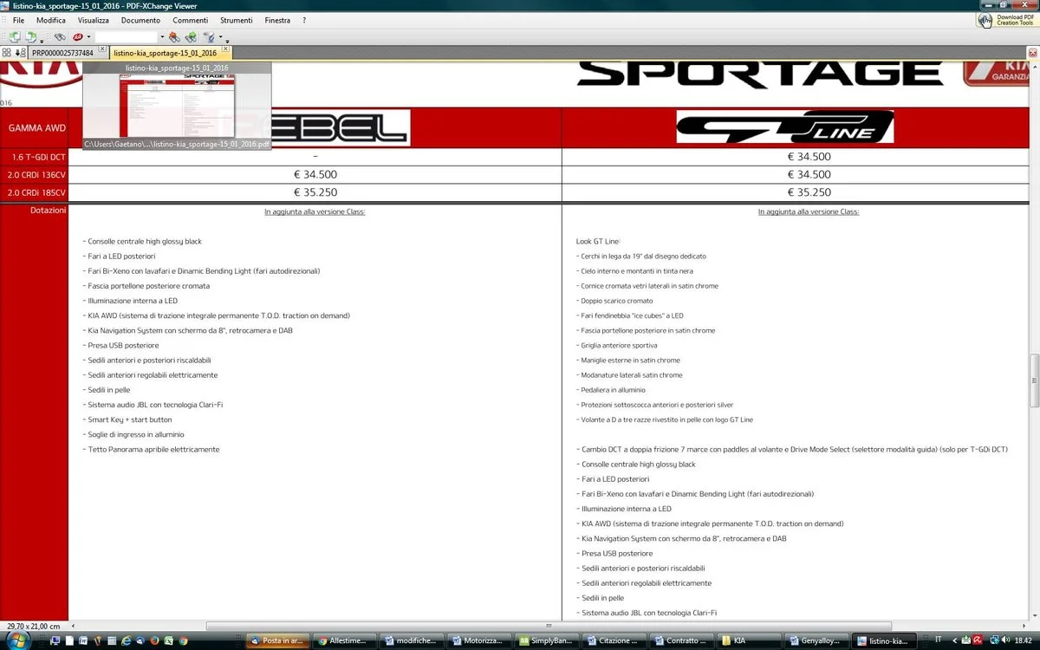Click 'Pedaliera in alluminio' line
The height and width of the screenshot is (650, 1040).
tap(611, 390)
